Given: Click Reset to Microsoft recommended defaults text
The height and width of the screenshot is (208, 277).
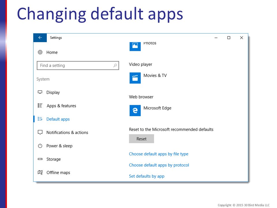Looking at the screenshot, I should pos(171,129).
